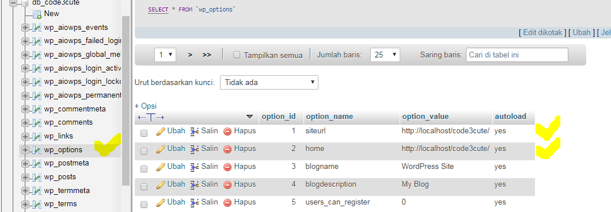Open the Jumlah baris dropdown

385,55
